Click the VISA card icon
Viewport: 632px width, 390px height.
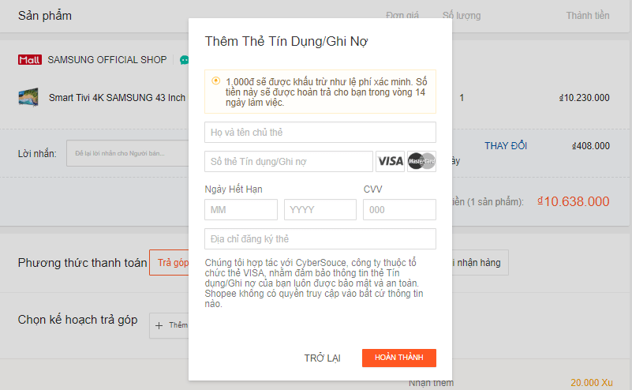click(x=390, y=161)
